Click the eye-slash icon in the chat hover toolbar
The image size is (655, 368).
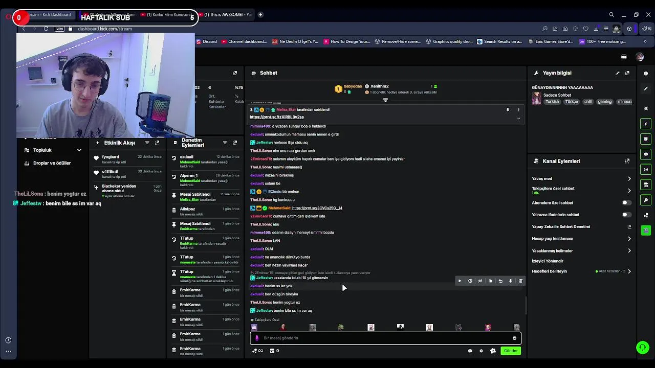tap(480, 281)
